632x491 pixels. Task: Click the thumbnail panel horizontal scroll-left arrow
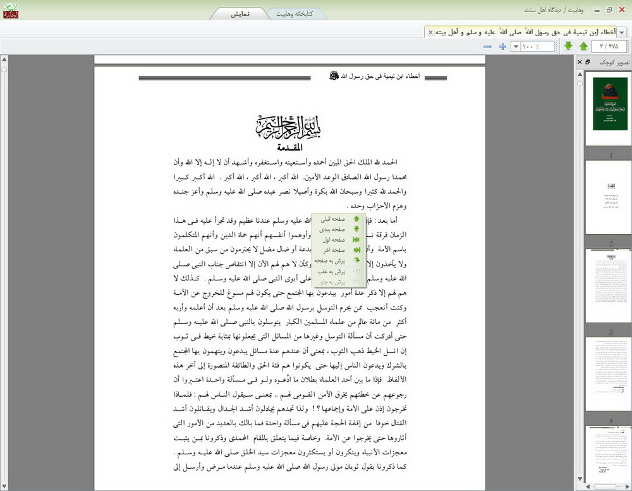click(588, 487)
